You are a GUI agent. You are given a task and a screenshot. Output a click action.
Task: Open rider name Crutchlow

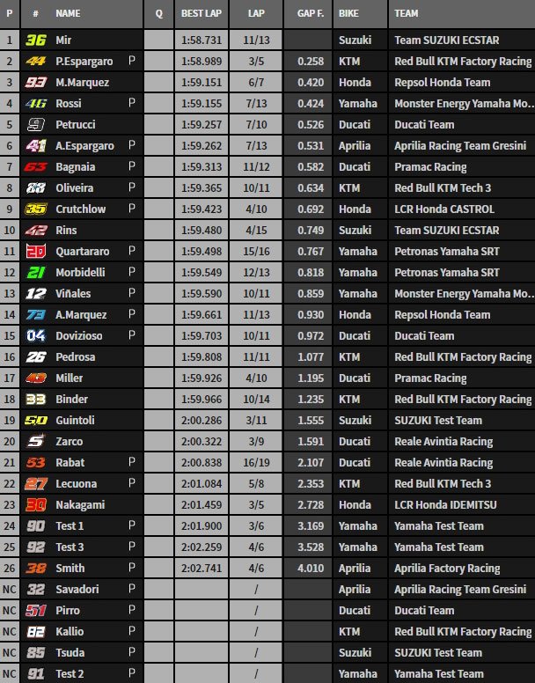click(78, 209)
